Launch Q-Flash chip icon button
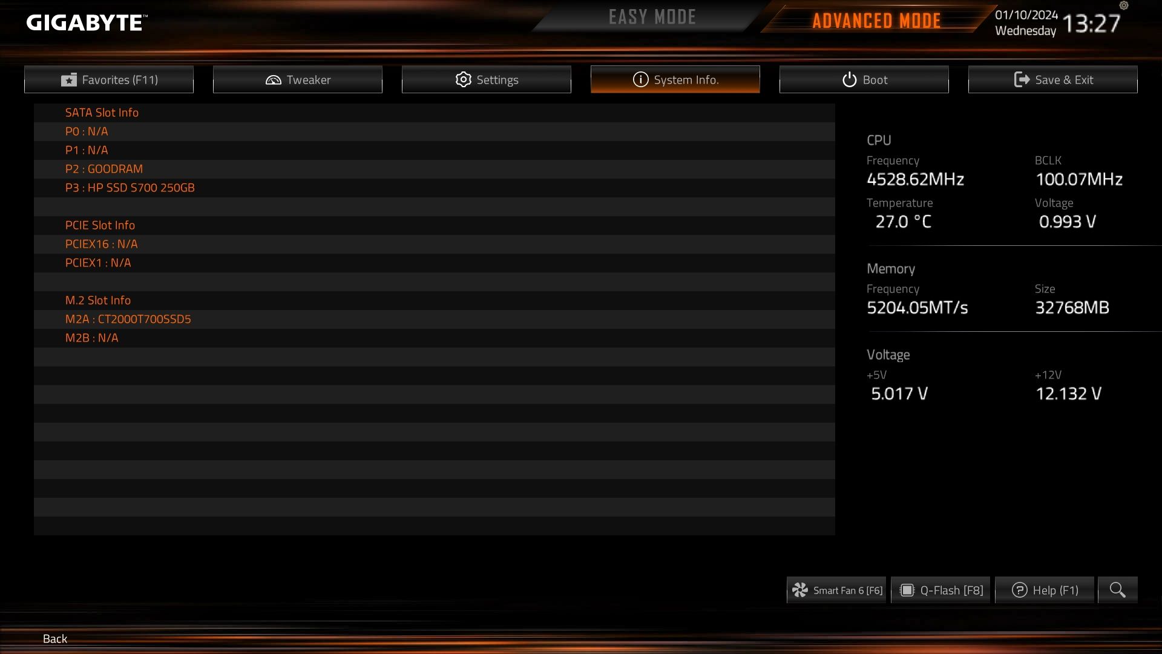The width and height of the screenshot is (1162, 654). pyautogui.click(x=907, y=590)
